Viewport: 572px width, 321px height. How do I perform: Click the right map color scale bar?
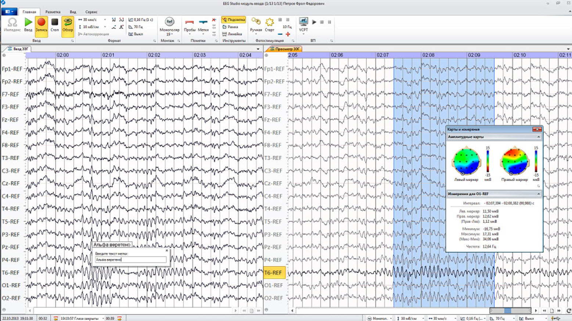[x=536, y=162]
